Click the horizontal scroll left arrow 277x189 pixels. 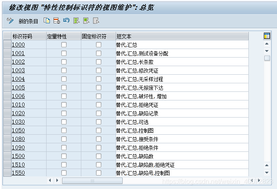[50, 180]
